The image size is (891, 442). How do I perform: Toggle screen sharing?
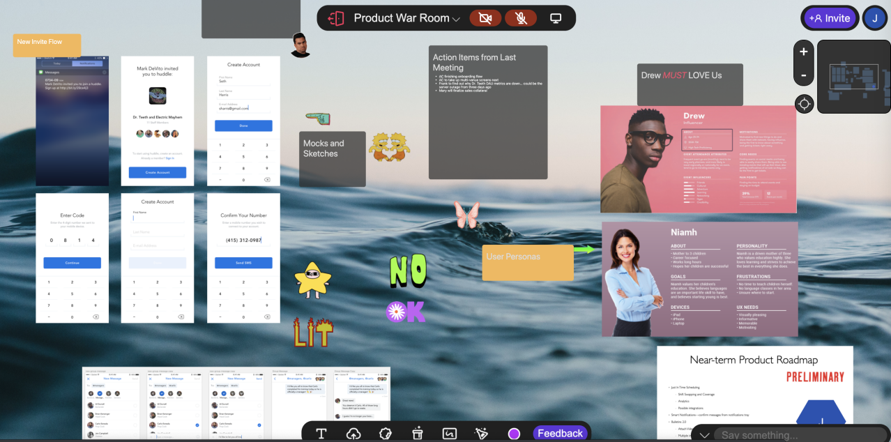coord(556,18)
